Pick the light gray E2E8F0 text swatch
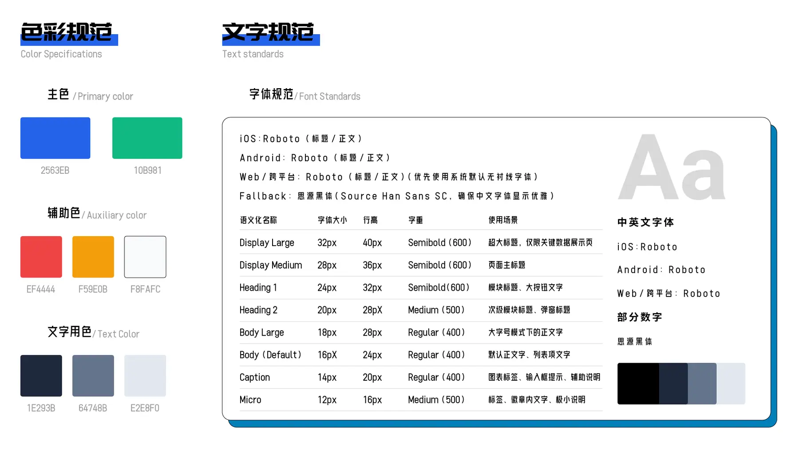The image size is (799, 449). pyautogui.click(x=145, y=375)
